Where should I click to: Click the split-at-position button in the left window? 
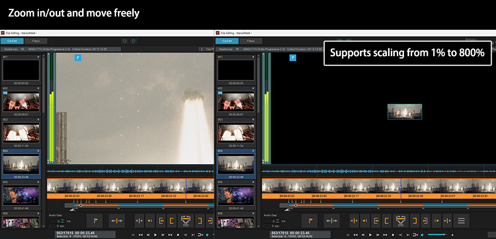click(x=117, y=220)
